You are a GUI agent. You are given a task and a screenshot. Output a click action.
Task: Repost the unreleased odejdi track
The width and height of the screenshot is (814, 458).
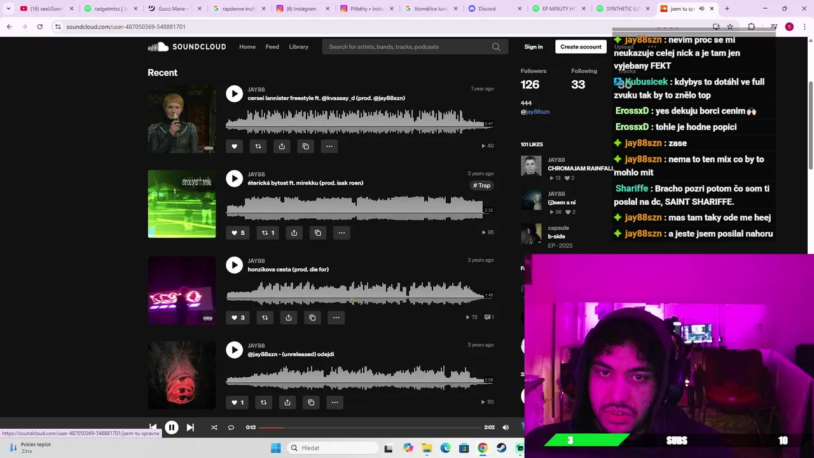[x=264, y=402]
